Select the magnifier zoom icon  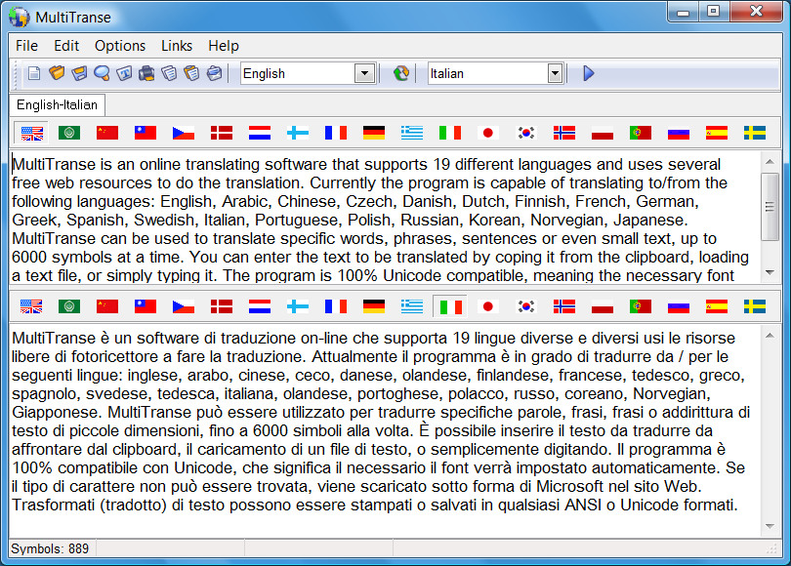point(102,73)
